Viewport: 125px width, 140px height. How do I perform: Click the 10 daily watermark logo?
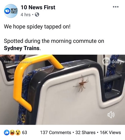pos(112,61)
